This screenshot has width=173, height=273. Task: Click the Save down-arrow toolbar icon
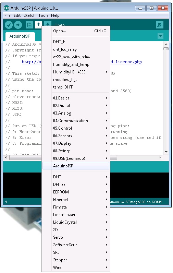click(48, 24)
